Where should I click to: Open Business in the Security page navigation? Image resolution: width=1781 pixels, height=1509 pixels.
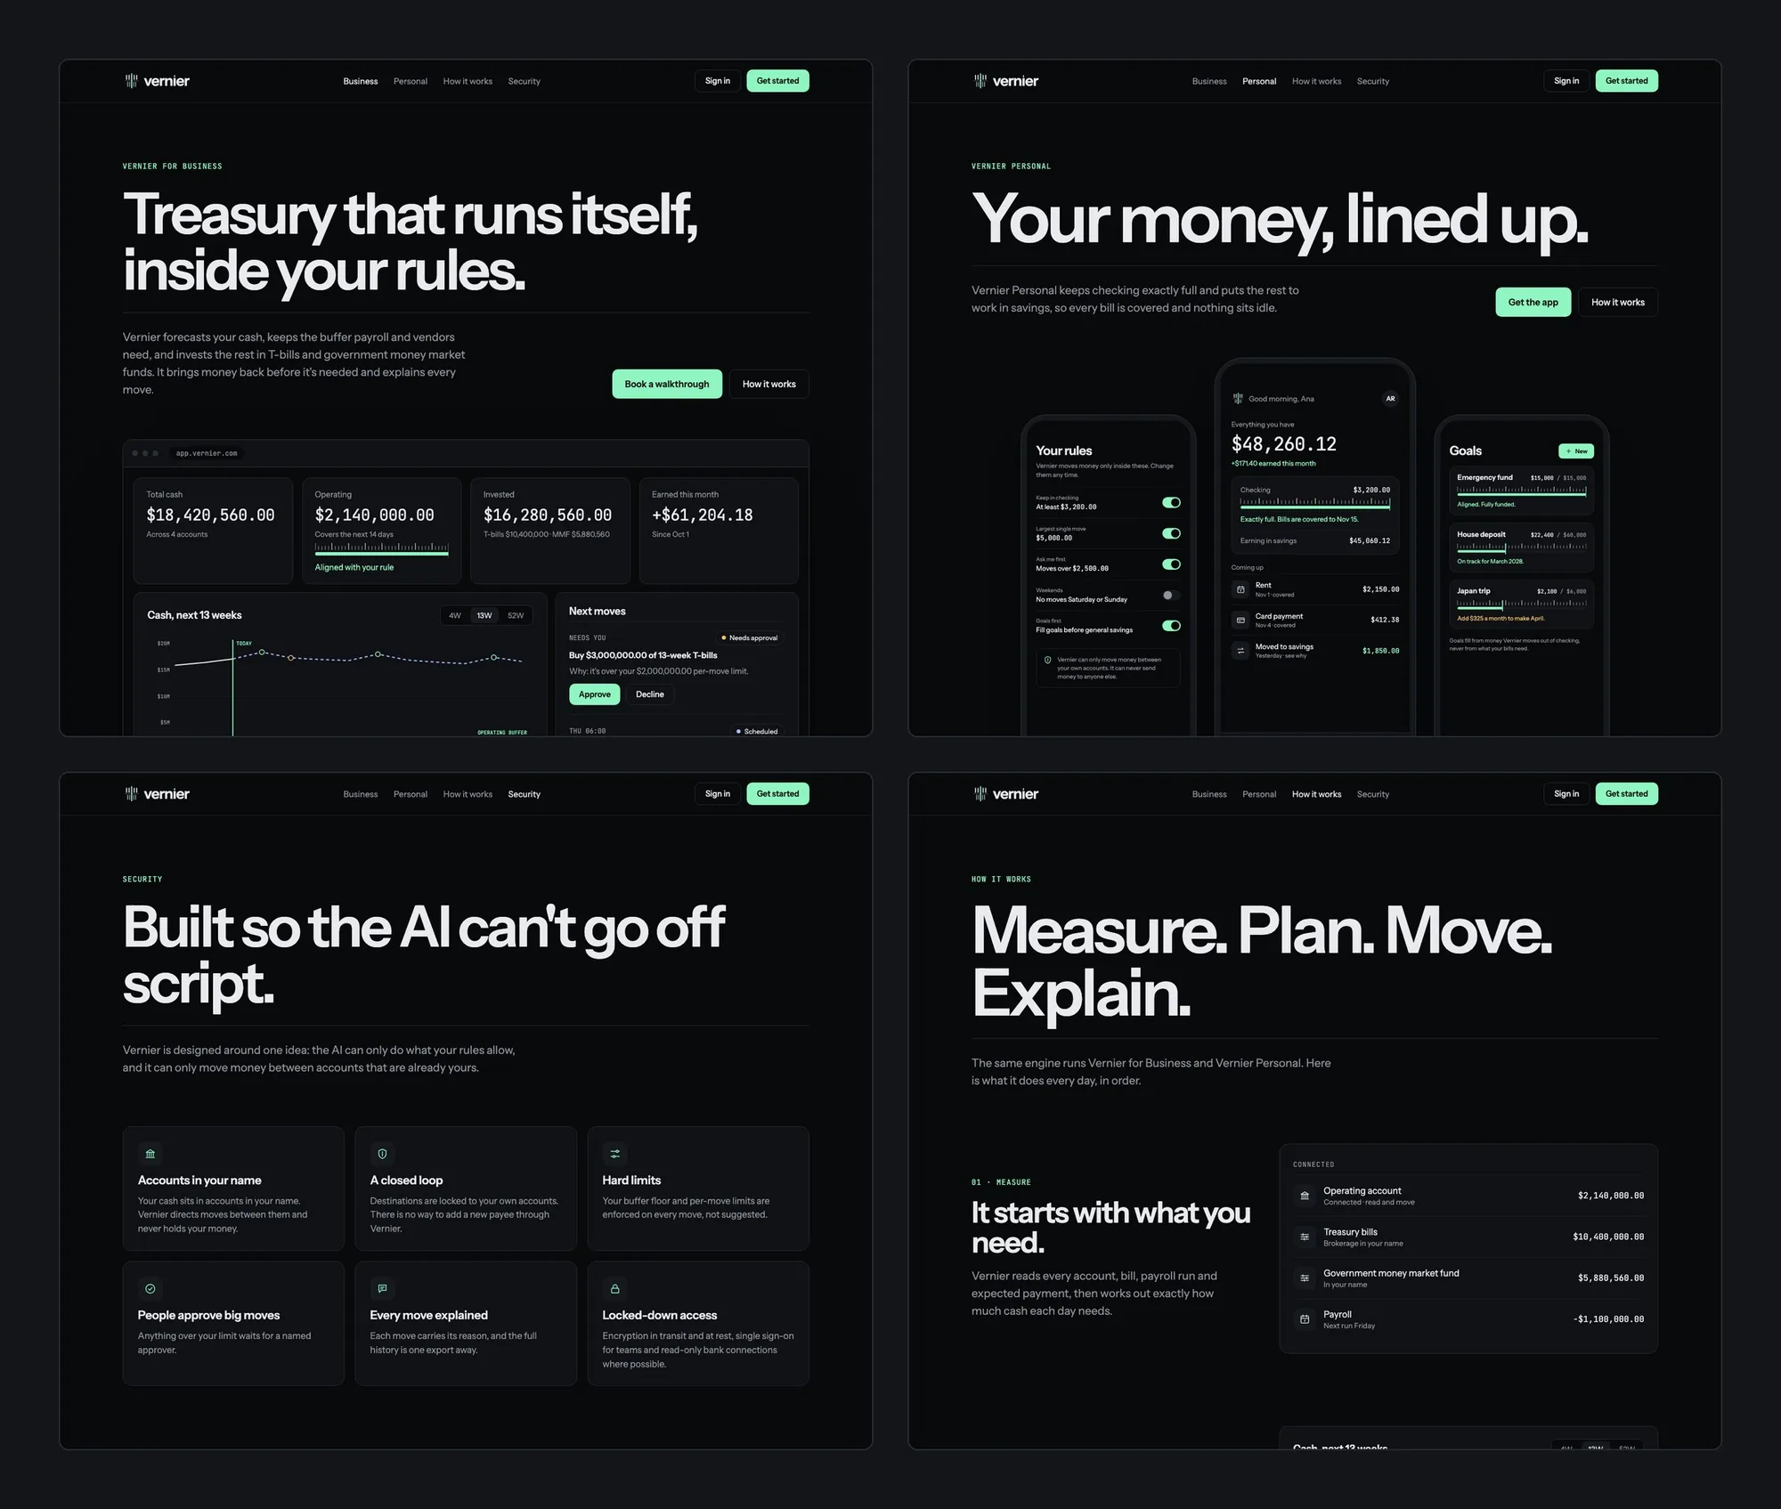361,794
